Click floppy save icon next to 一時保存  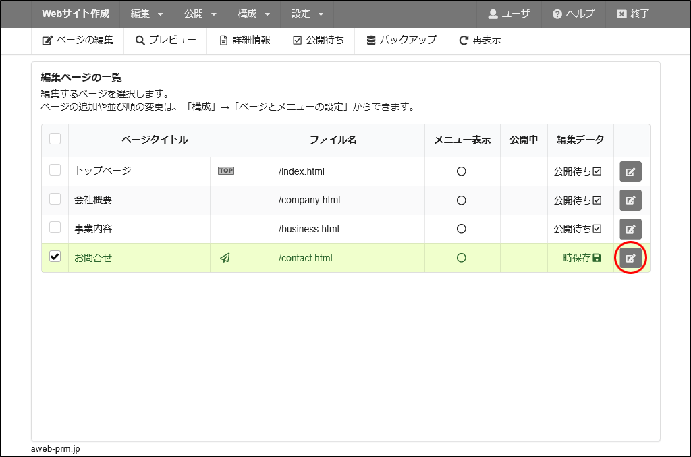597,258
